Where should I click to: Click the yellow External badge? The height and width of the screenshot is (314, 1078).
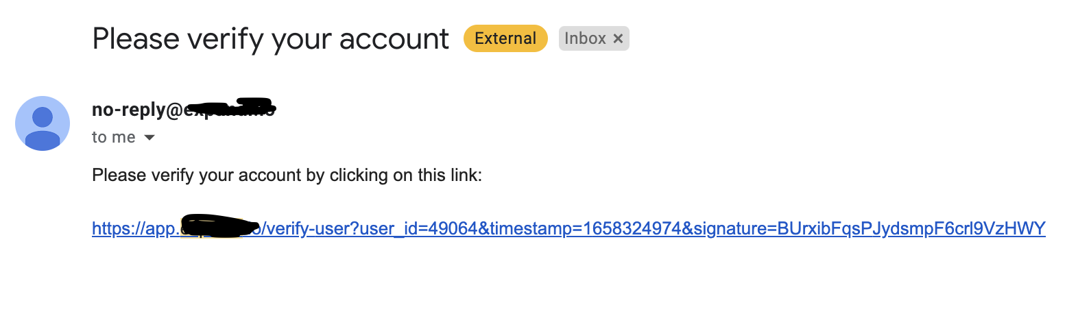(x=505, y=38)
